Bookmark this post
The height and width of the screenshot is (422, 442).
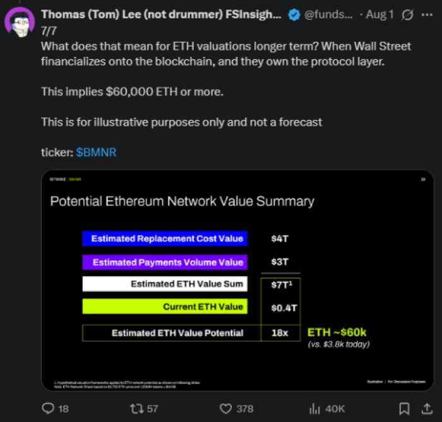click(405, 408)
